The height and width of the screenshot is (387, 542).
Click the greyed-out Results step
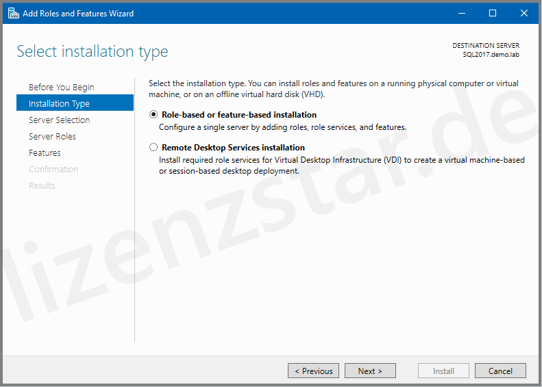42,185
